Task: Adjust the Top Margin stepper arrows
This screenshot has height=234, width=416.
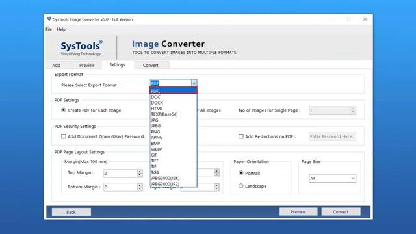Action: tap(140, 174)
